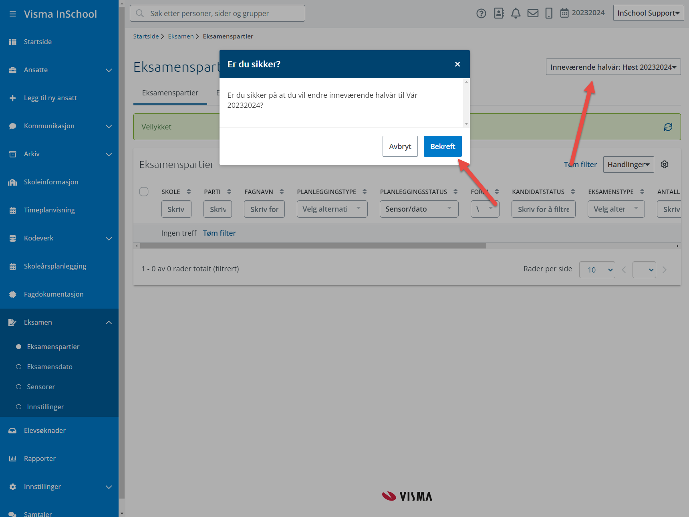Open table settings gear icon
Image resolution: width=689 pixels, height=517 pixels.
point(665,164)
